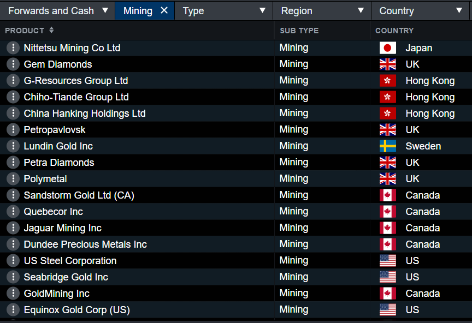Open three-dot menu for Quebecor Inc
The height and width of the screenshot is (323, 472).
(x=13, y=212)
